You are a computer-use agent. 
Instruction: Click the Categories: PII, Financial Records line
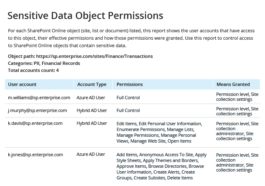pos(44,64)
